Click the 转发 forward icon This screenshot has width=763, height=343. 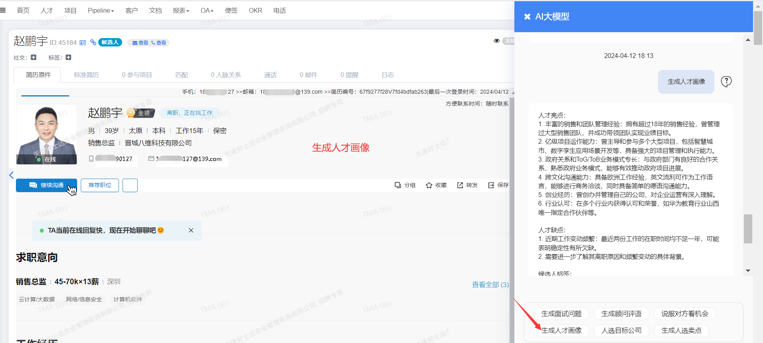460,185
